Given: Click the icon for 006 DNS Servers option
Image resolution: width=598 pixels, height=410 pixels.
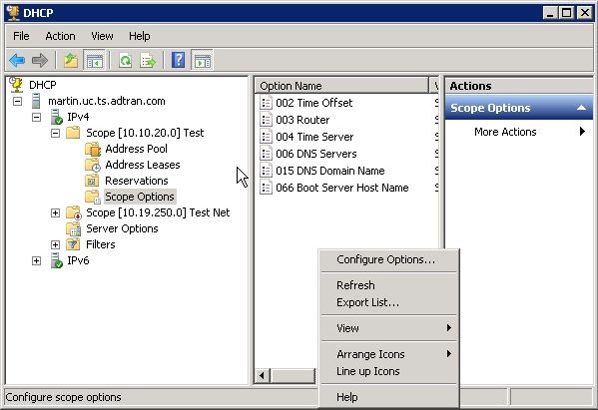Looking at the screenshot, I should [266, 154].
